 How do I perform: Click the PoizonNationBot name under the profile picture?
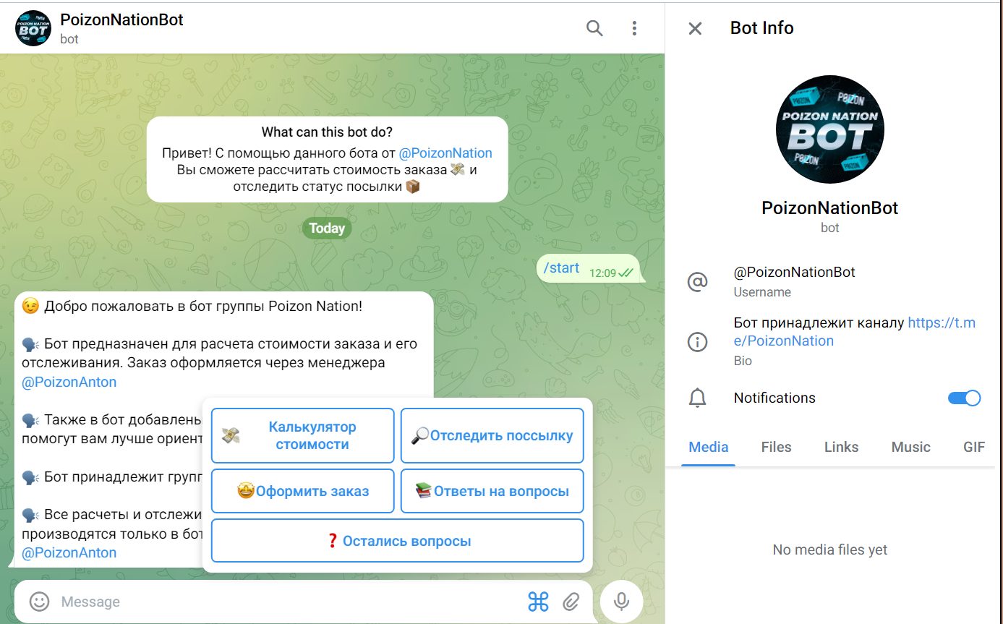click(830, 208)
